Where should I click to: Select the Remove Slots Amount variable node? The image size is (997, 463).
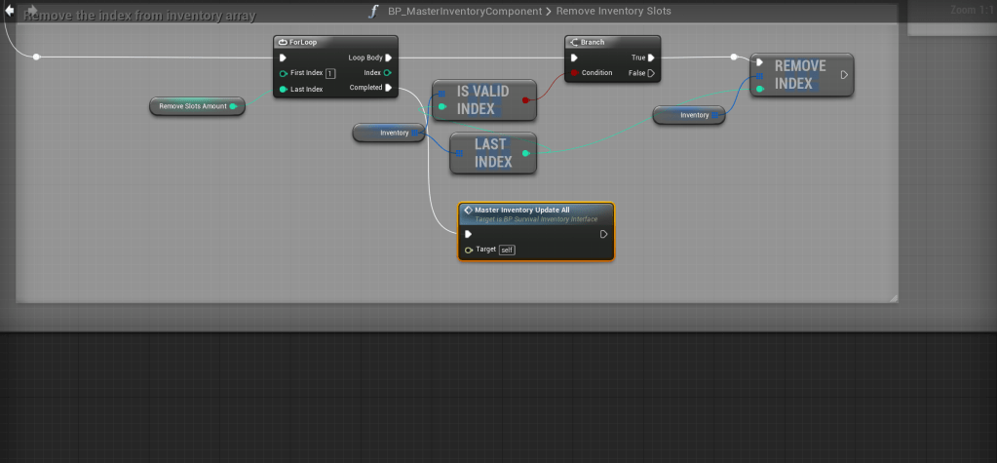[x=195, y=106]
